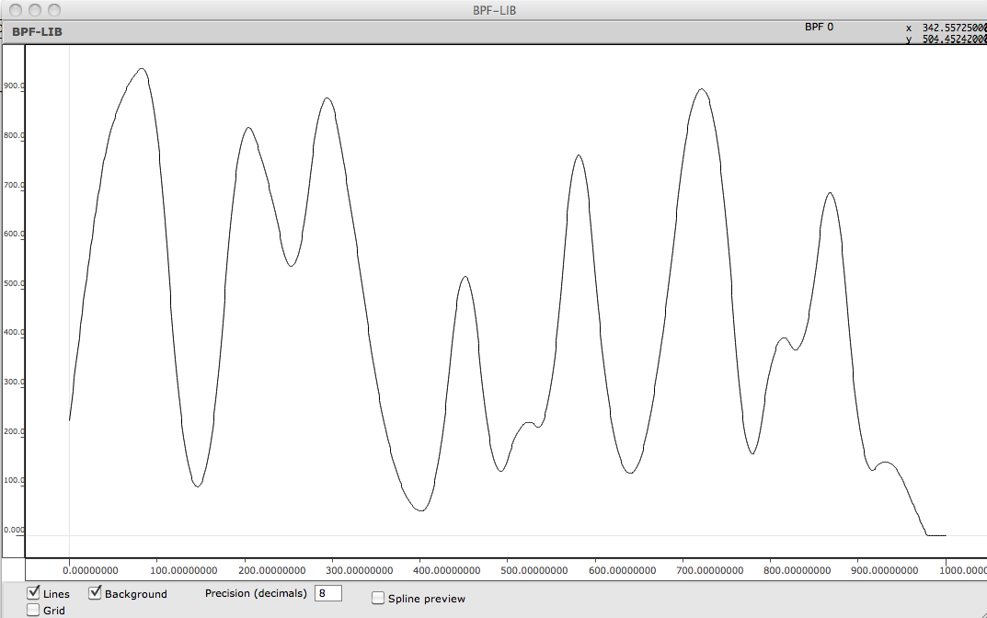Screen dimensions: 987x618
Task: Click the window zoom button
Action: (x=54, y=10)
